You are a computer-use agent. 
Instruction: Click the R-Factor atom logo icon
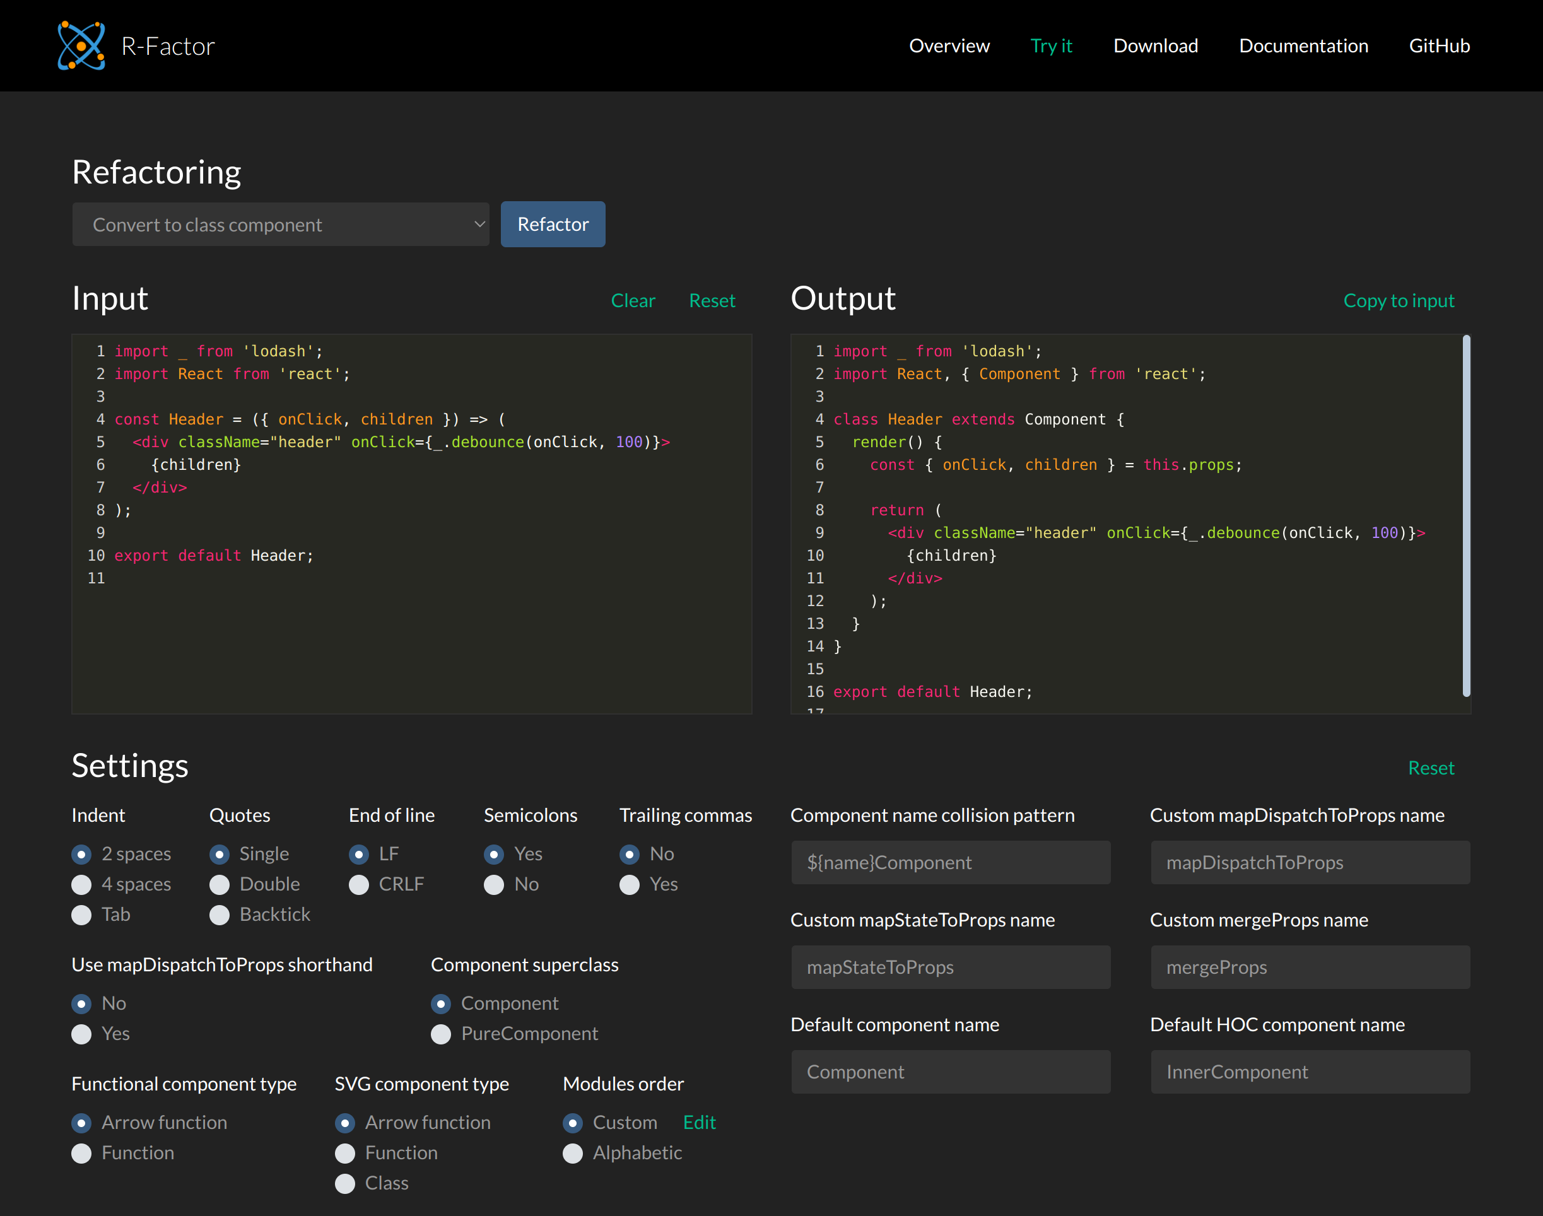(x=81, y=45)
